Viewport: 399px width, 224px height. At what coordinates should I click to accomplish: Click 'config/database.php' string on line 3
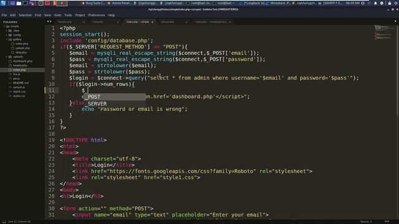point(118,40)
